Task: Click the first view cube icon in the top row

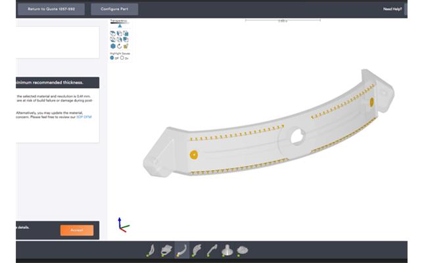Action: click(113, 33)
